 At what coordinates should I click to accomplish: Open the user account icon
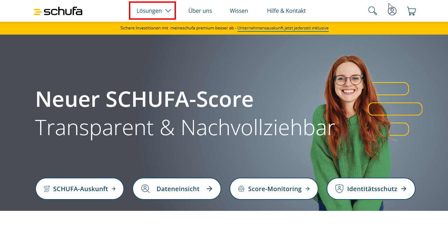(392, 11)
